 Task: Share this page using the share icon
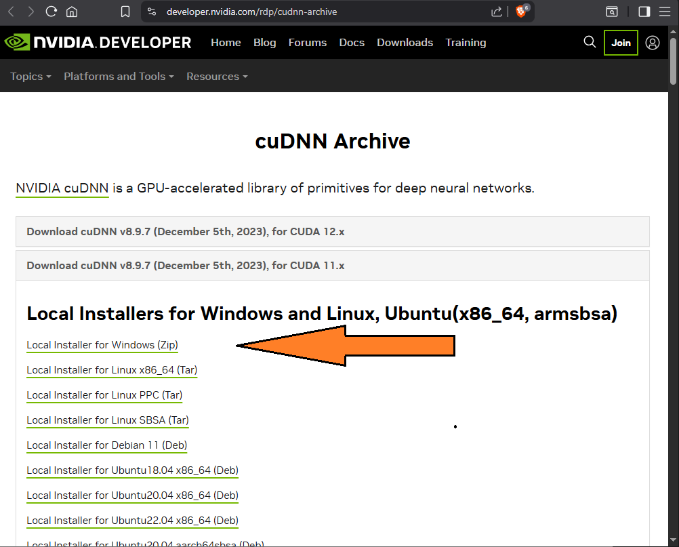497,12
